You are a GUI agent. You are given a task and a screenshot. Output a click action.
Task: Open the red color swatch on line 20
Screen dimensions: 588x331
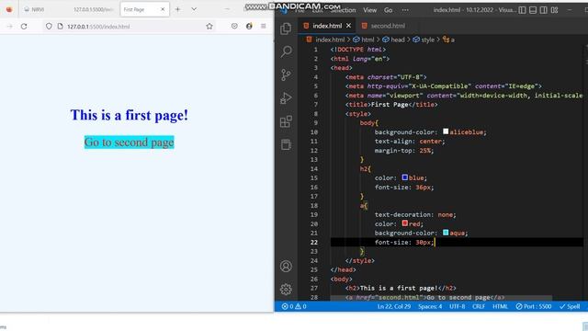coord(405,223)
